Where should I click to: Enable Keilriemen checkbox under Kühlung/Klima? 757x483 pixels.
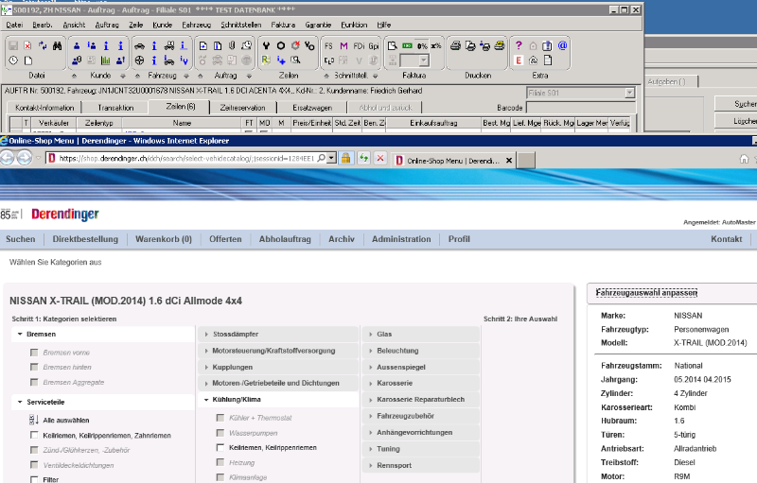(220, 447)
